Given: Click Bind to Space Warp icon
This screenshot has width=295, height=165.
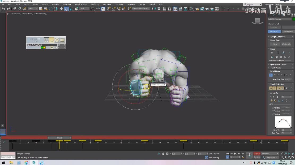Looking at the screenshot, I should [24, 9].
